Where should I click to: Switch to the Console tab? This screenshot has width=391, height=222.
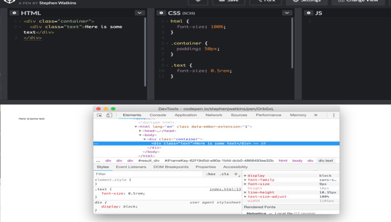(x=158, y=115)
